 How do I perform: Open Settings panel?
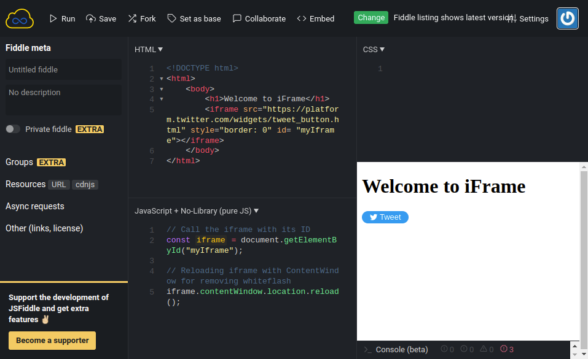point(528,18)
